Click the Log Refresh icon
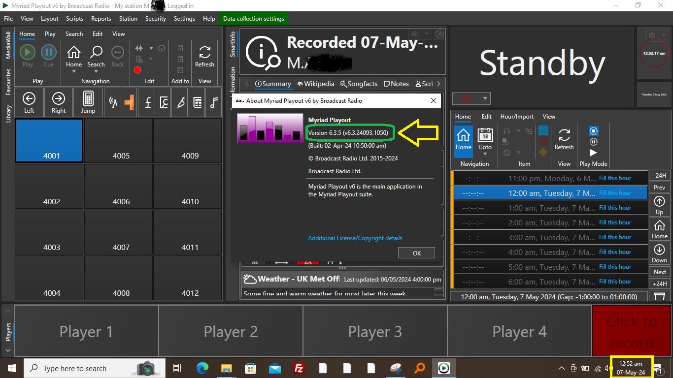The width and height of the screenshot is (673, 378). click(x=564, y=135)
